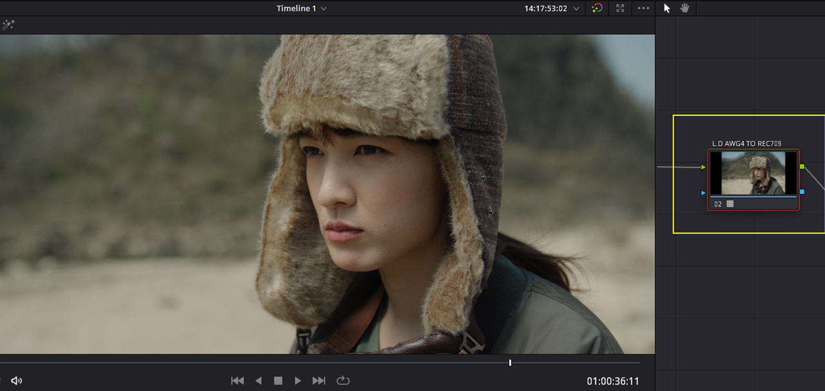Click the green RGB input of node 02
Image resolution: width=825 pixels, height=391 pixels.
(704, 167)
